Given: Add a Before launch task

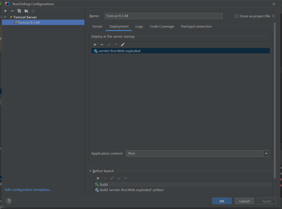Looking at the screenshot, I should pyautogui.click(x=98, y=178).
